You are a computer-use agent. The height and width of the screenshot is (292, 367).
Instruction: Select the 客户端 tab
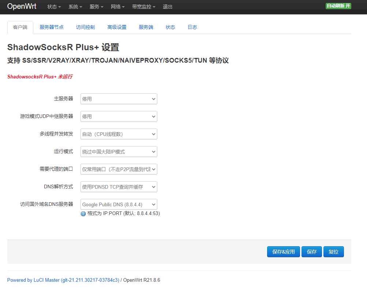click(x=20, y=27)
